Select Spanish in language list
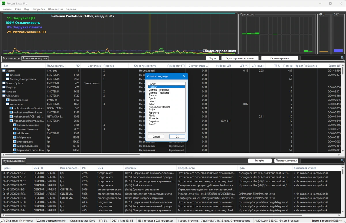This screenshot has width=346, height=223. point(166,98)
